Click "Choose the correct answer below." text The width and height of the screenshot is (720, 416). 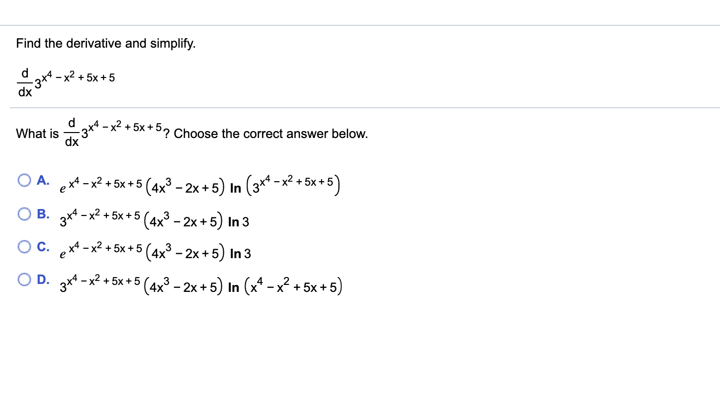coord(271,134)
